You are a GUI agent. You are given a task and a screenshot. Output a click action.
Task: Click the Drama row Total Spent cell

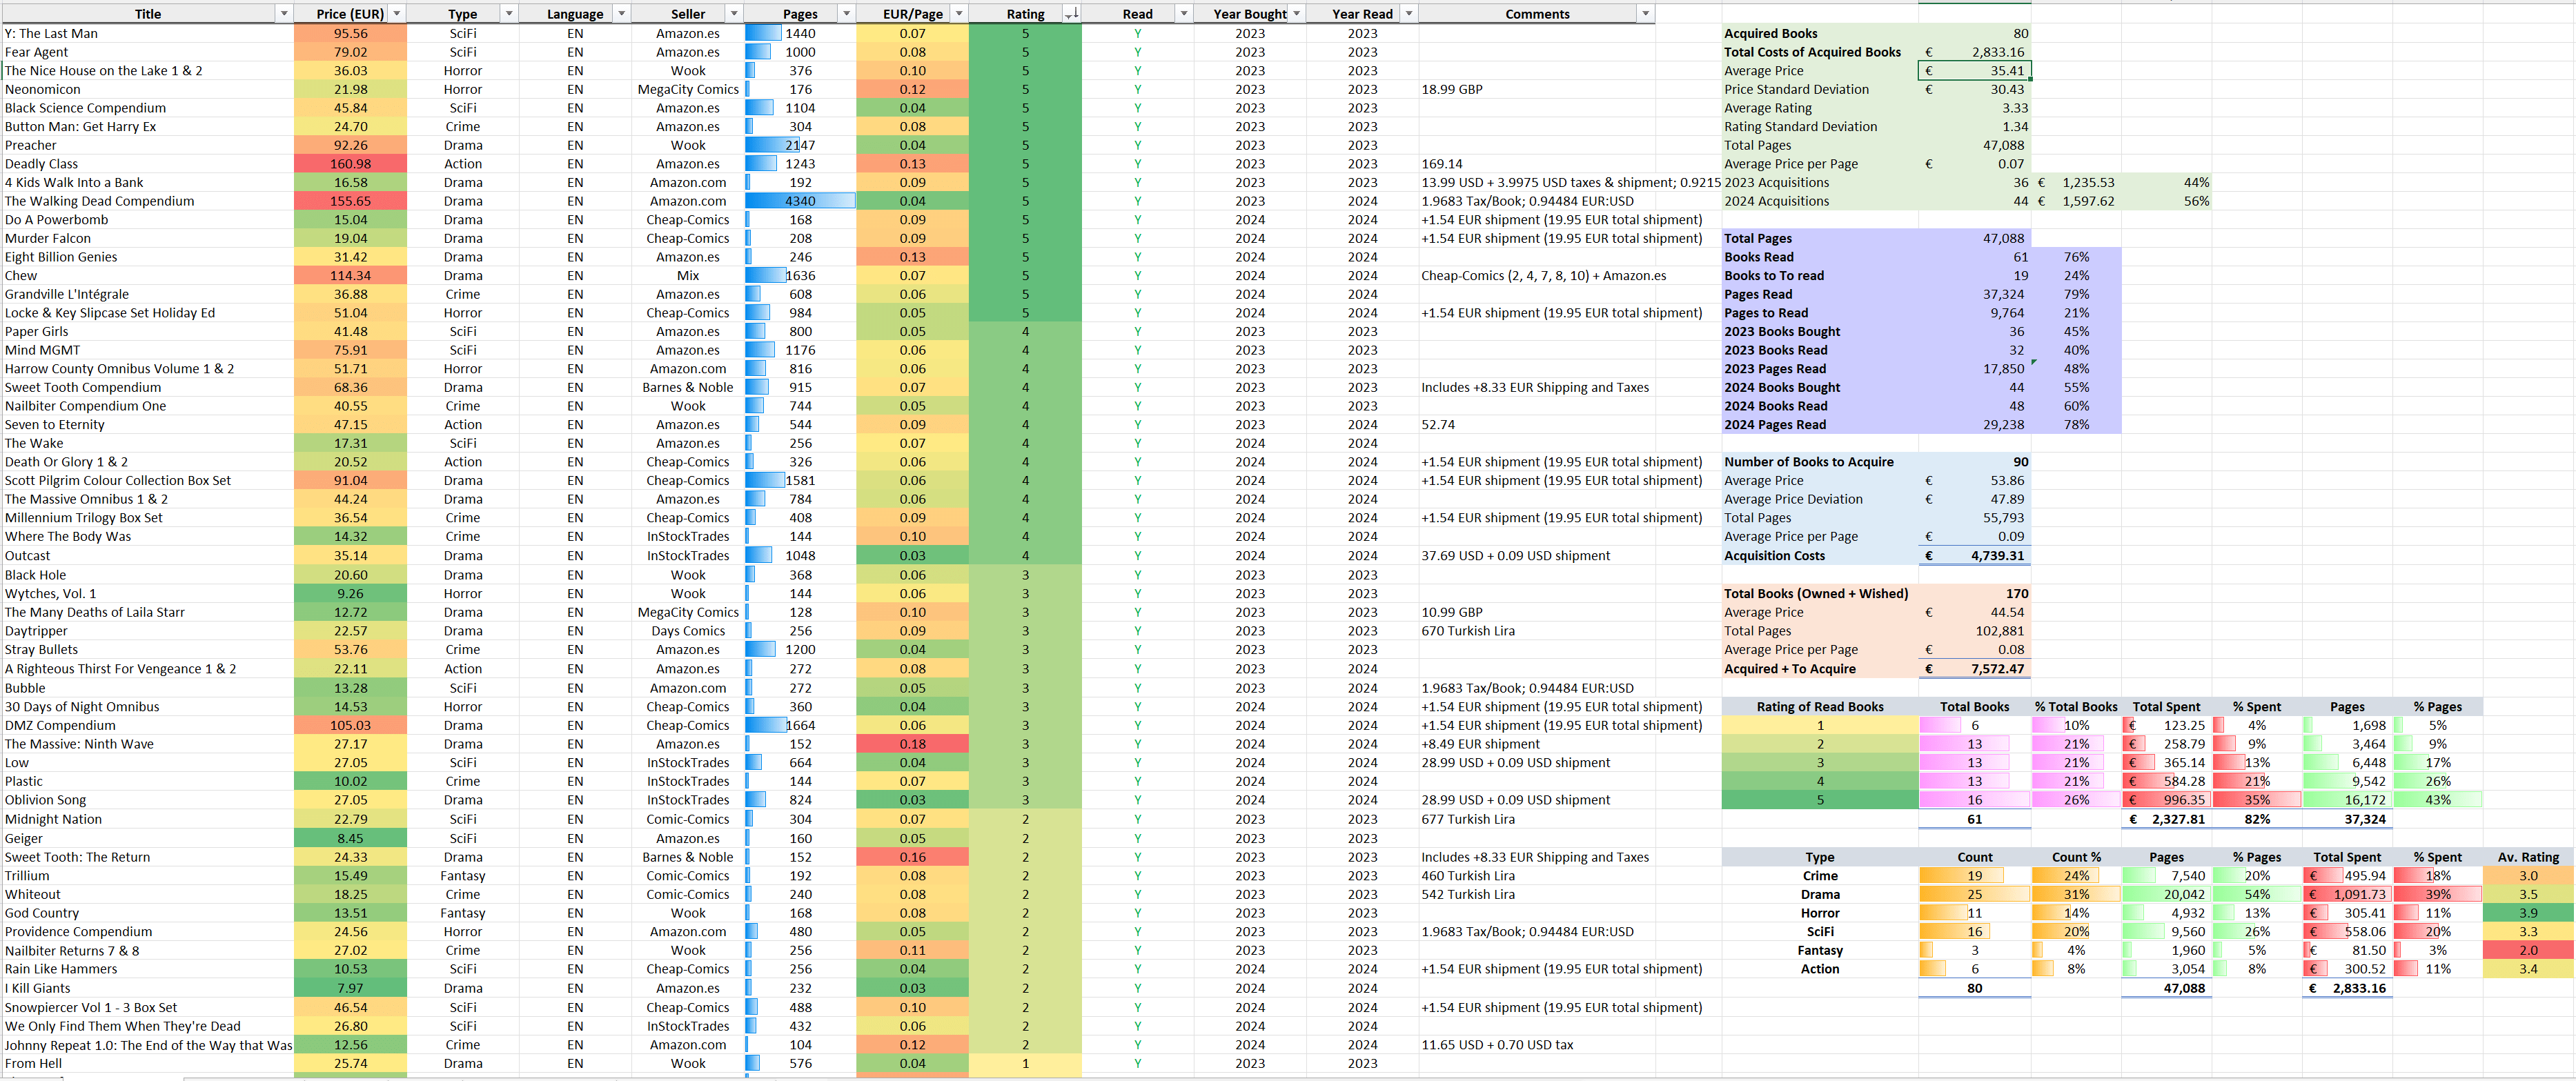pyautogui.click(x=2347, y=894)
